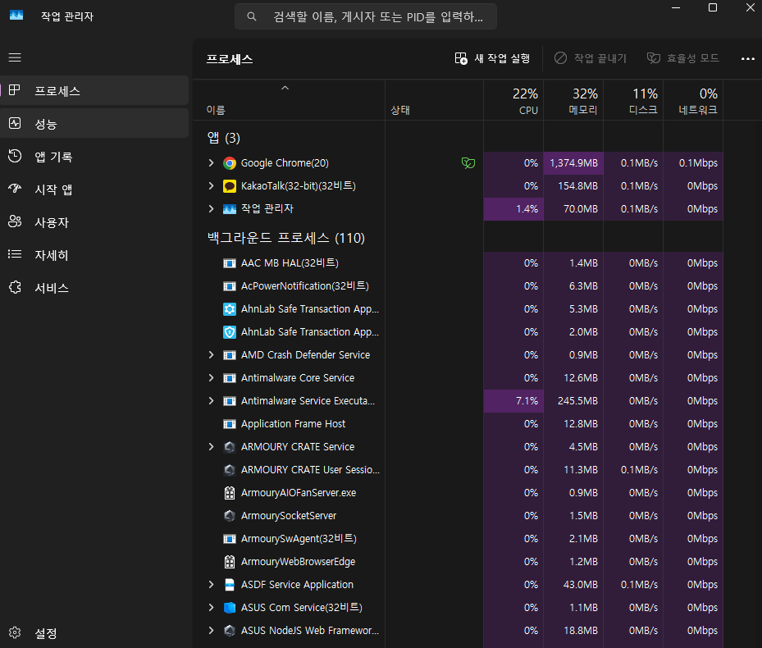762x648 pixels.
Task: Click the 앱 기록 history icon
Action: pyautogui.click(x=15, y=156)
